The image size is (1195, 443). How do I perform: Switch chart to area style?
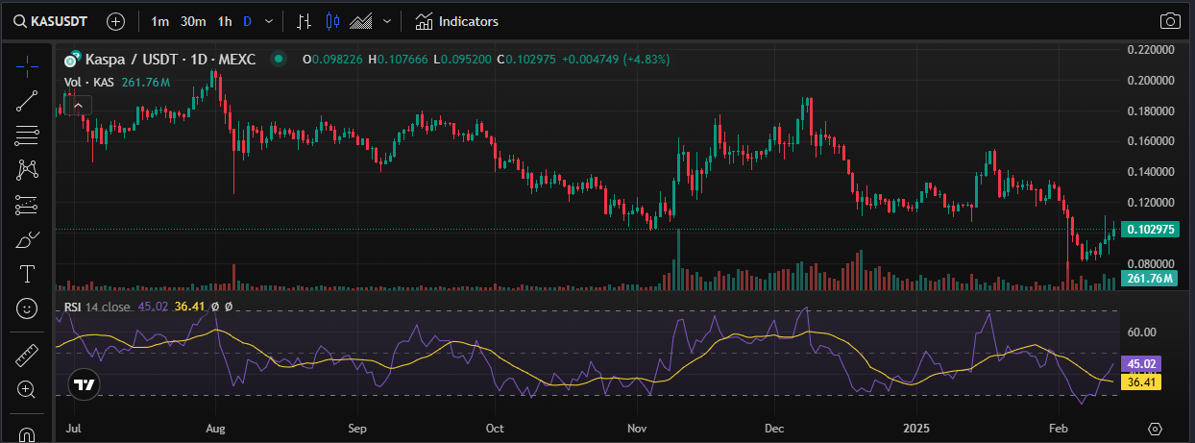point(361,21)
